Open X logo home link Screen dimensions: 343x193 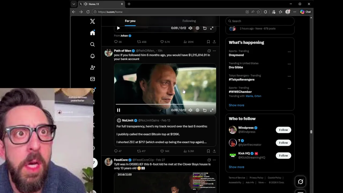92,21
